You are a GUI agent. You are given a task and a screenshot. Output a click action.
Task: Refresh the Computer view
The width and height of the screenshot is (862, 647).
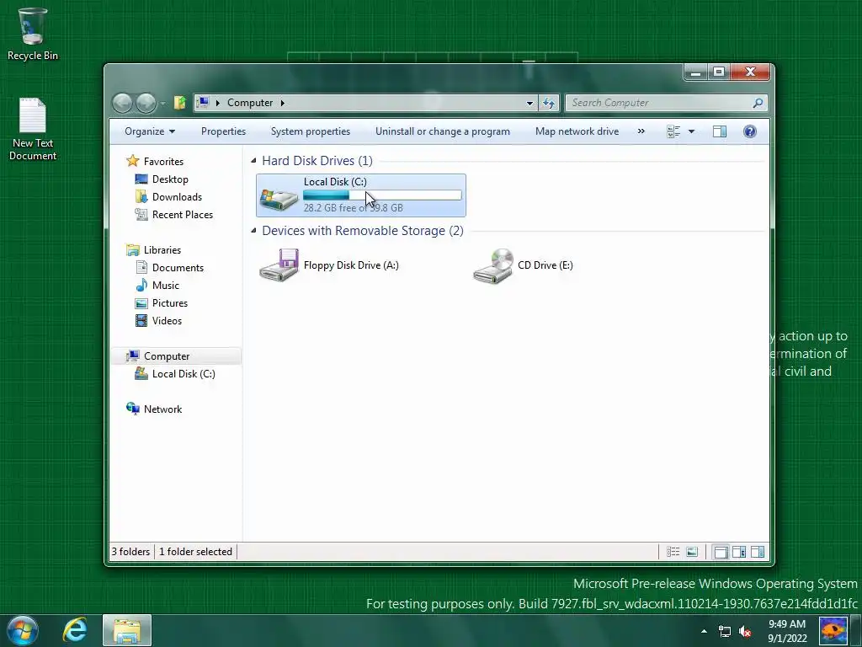[549, 103]
